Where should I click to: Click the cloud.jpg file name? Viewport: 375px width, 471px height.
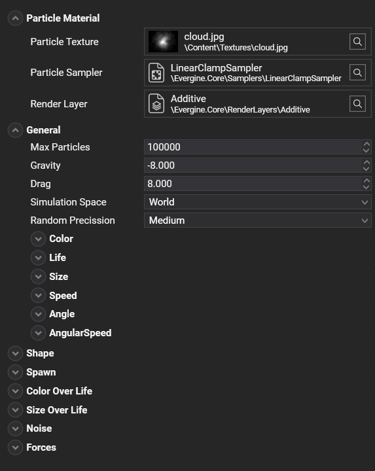pyautogui.click(x=204, y=37)
